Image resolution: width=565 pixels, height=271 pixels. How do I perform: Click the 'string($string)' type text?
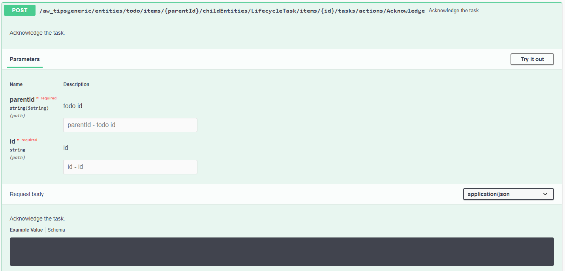pos(29,108)
